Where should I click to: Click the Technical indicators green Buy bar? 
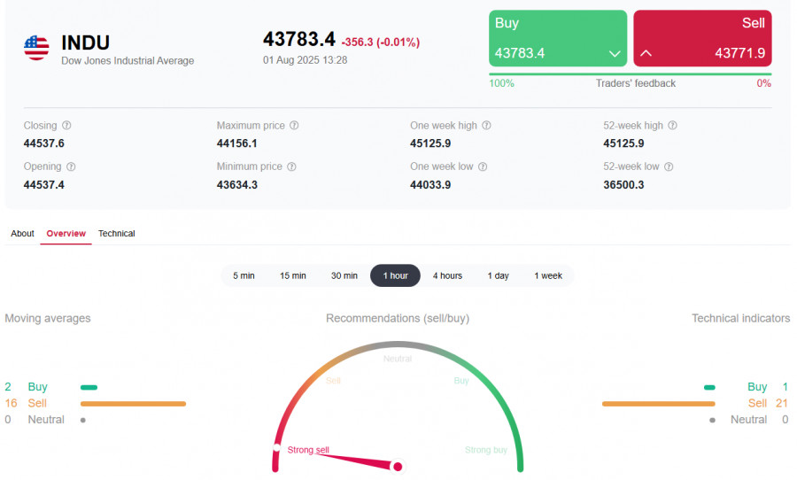(709, 388)
